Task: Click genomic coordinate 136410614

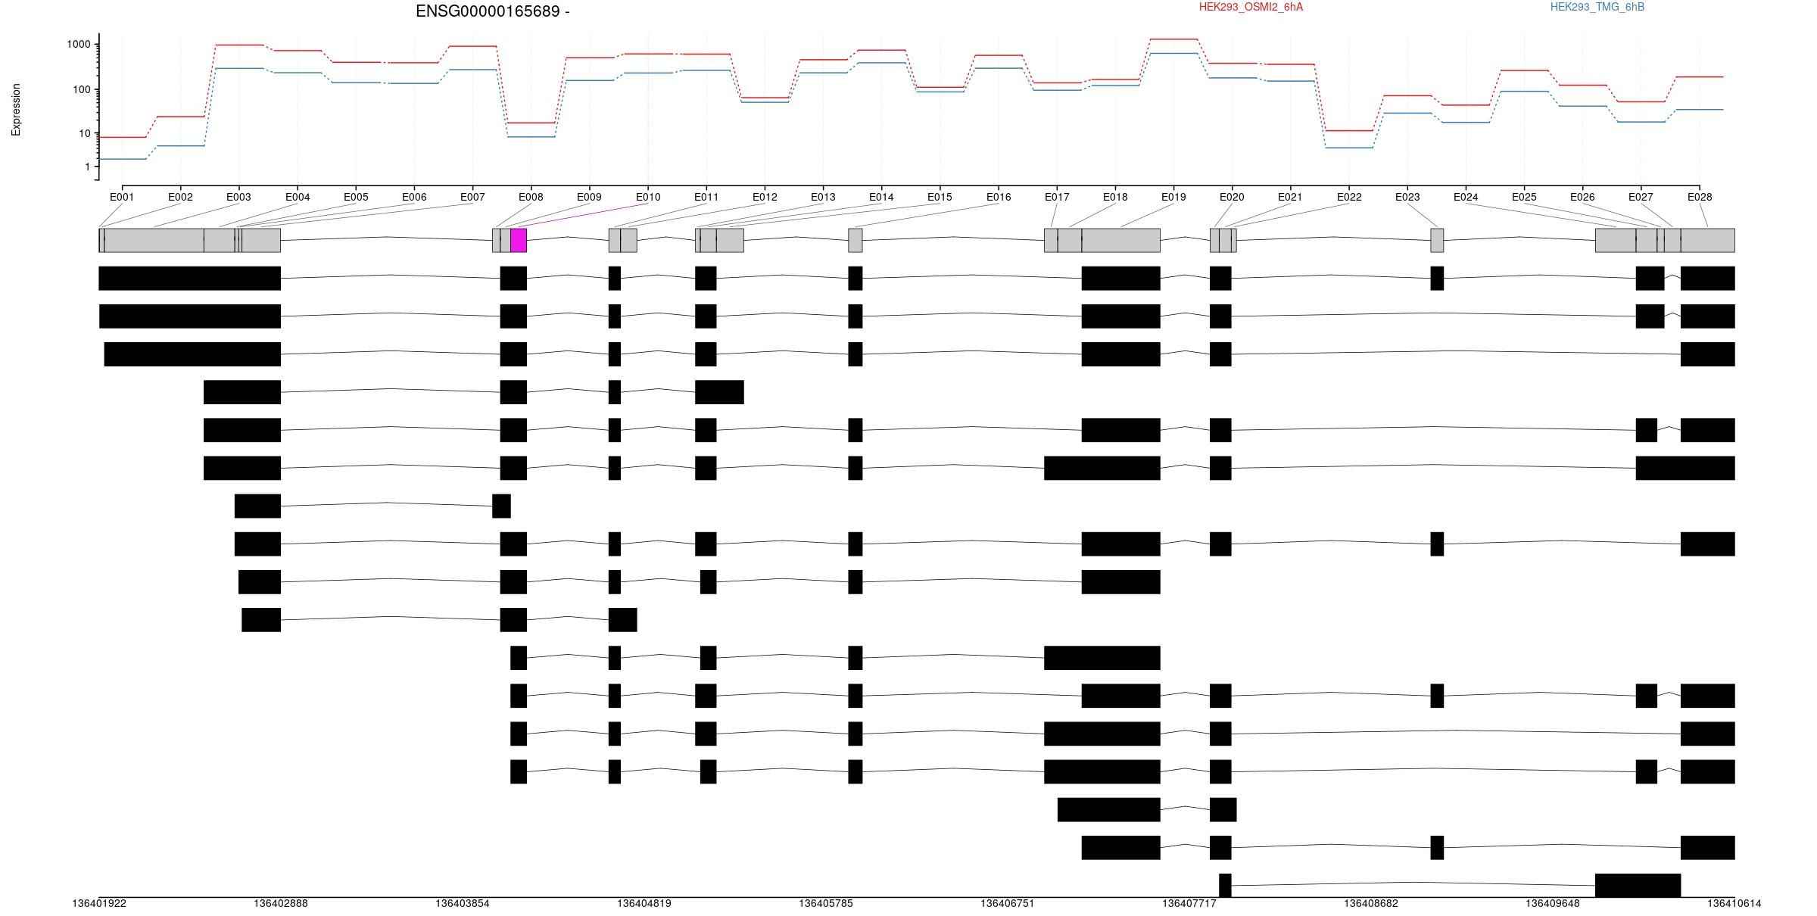Action: pyautogui.click(x=1734, y=903)
